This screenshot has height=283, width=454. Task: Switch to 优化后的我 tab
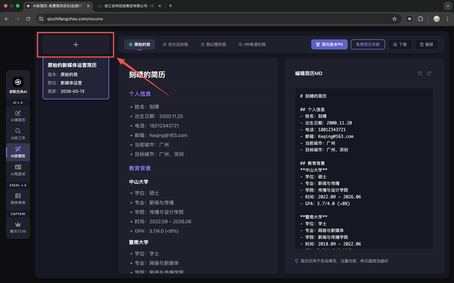tap(175, 44)
